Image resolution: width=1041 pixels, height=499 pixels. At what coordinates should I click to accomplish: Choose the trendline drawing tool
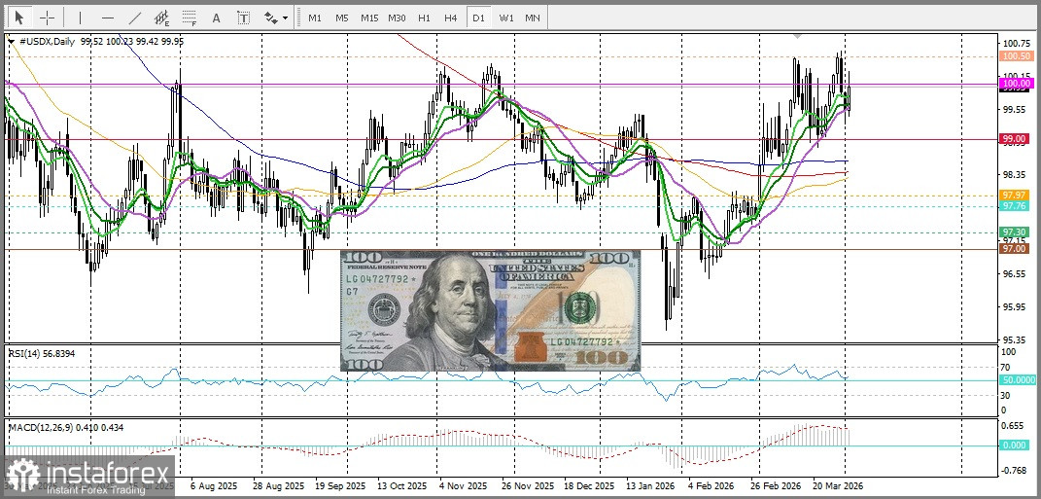pyautogui.click(x=134, y=18)
